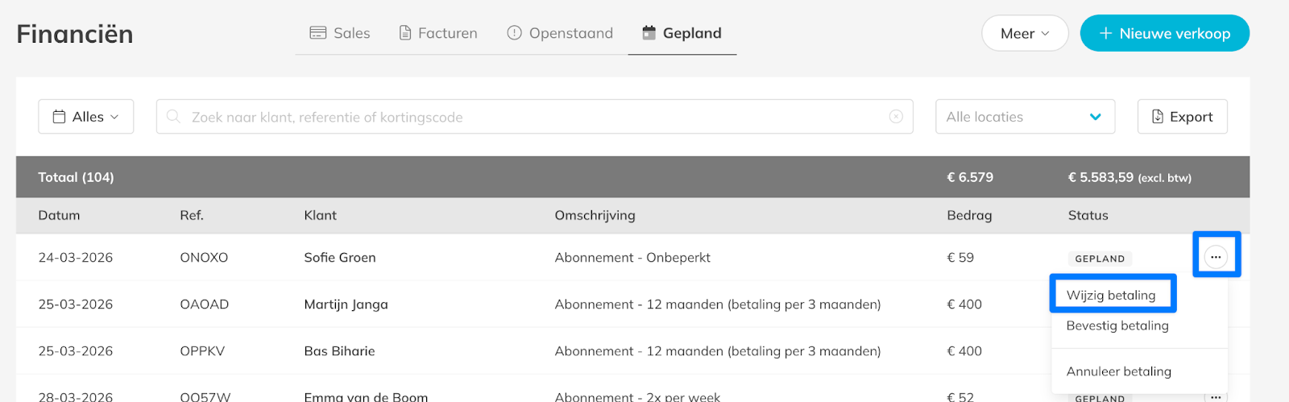
Task: Click the Bedrag column header
Action: pyautogui.click(x=969, y=215)
